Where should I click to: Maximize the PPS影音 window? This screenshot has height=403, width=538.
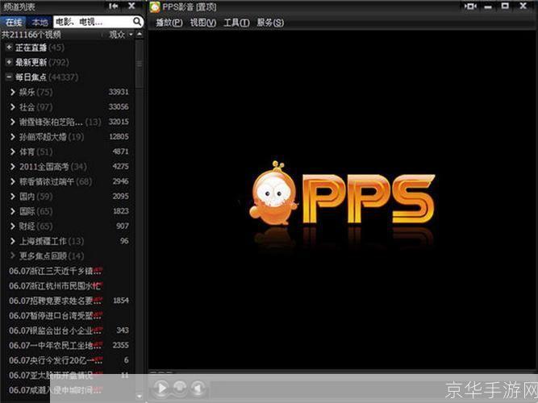(x=505, y=6)
